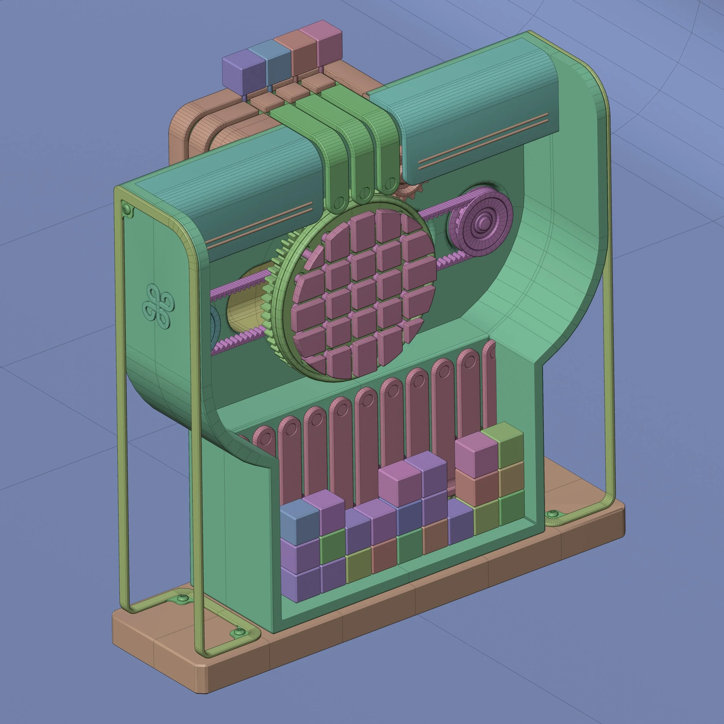Click the pivot screw on leftmost green arm

click(x=339, y=202)
